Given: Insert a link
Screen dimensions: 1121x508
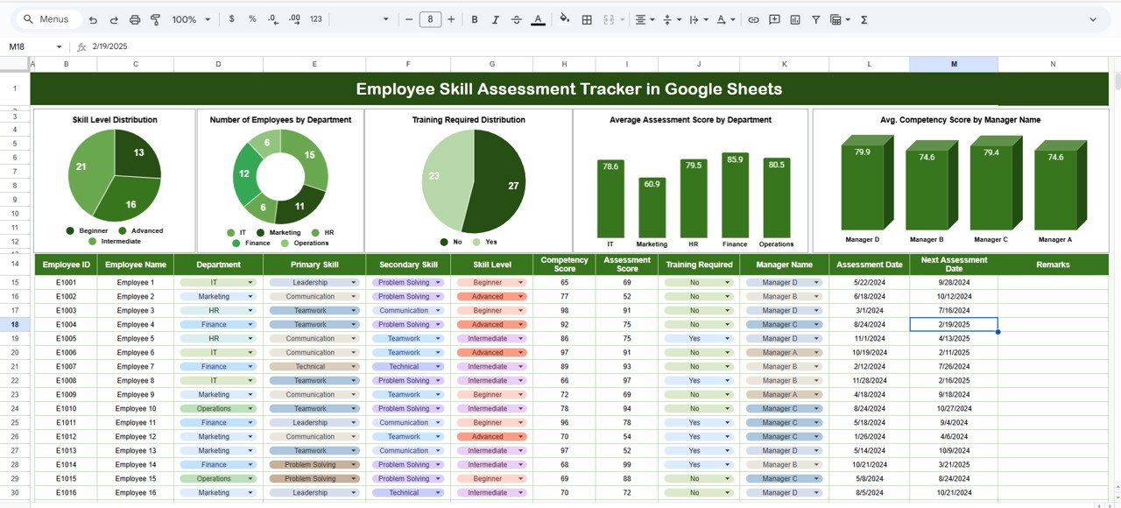Looking at the screenshot, I should [x=753, y=18].
